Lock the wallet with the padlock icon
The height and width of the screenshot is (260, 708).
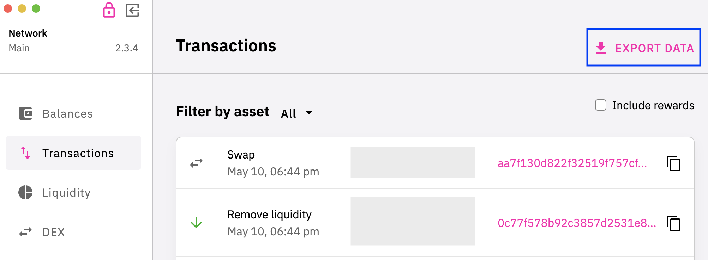click(109, 10)
